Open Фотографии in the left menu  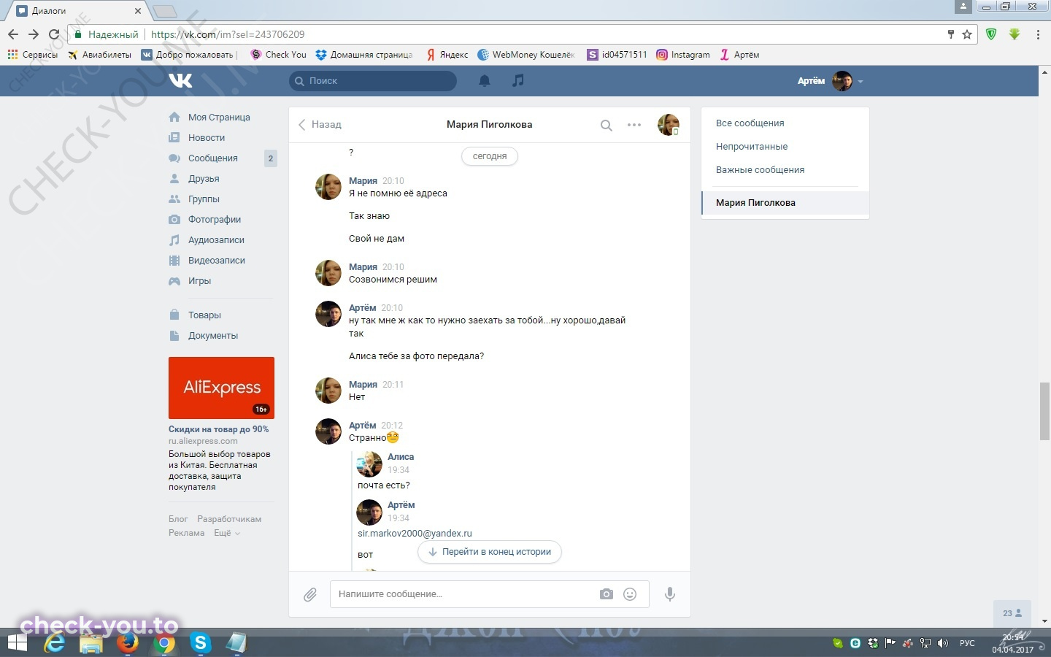pos(215,220)
